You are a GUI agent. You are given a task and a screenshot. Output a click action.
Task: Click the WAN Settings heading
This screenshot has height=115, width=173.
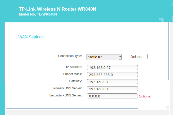pos(31,37)
